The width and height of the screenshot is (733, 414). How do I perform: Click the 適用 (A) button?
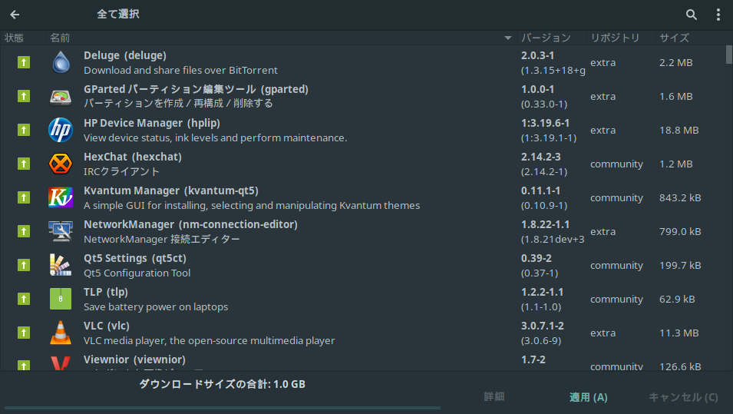tap(588, 397)
